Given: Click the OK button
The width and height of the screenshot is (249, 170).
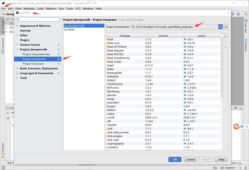Looking at the screenshot, I should click(x=175, y=159).
